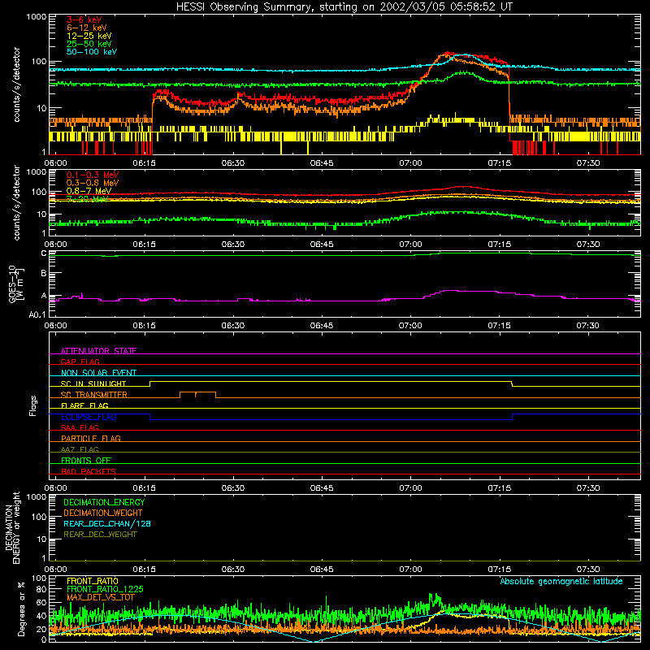Click the Absolute geomagnetic latitude label
Screen dimensions: 650x650
pos(561,581)
